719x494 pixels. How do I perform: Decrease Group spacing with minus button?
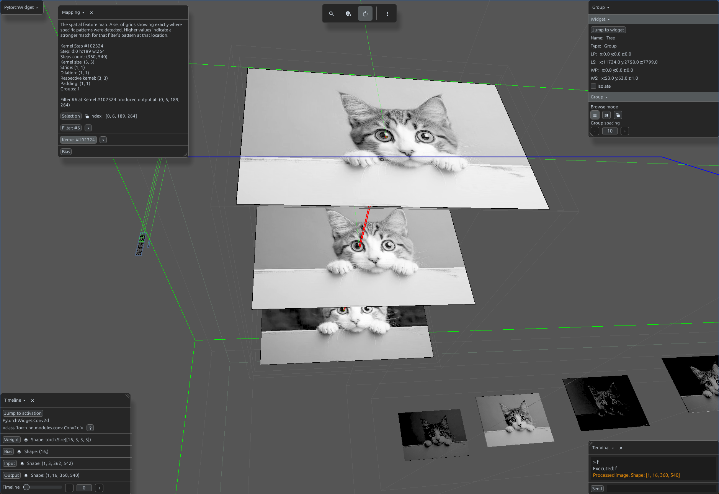click(x=595, y=131)
